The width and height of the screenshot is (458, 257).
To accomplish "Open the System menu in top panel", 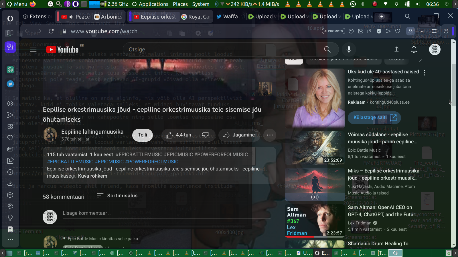I will (201, 4).
